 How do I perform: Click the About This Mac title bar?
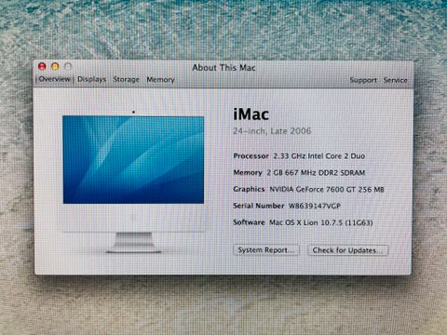[x=223, y=67]
